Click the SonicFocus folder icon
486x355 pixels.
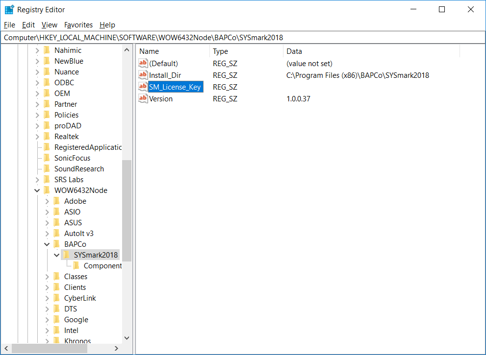coord(47,158)
